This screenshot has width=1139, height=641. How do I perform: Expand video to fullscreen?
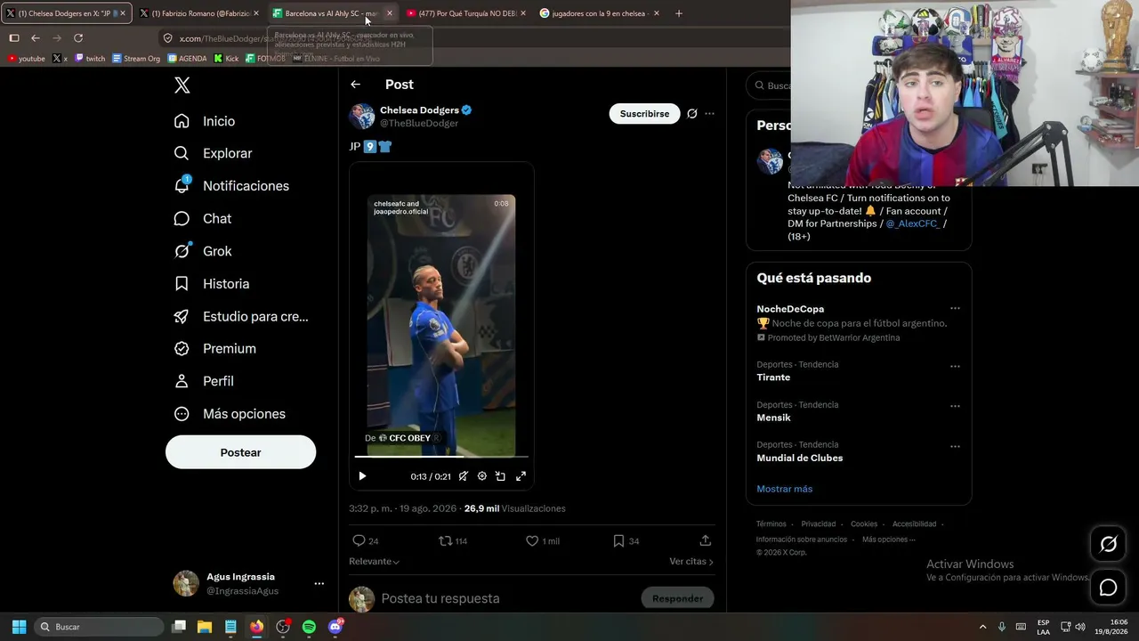coord(521,476)
